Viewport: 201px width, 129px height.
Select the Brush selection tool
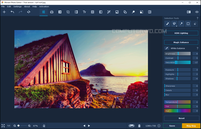[x=167, y=24]
